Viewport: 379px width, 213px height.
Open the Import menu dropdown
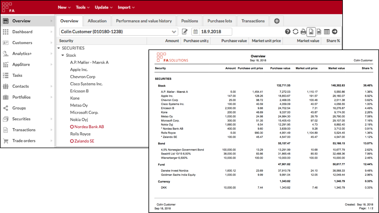126,7
